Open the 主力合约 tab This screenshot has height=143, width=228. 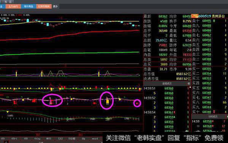pyautogui.click(x=13, y=6)
